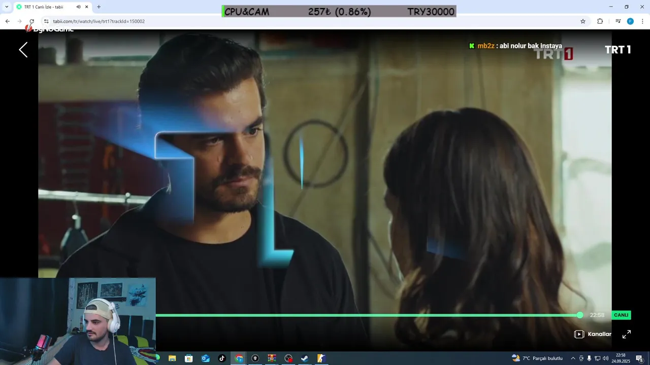Open the Kanallar channel list
Screen dimensions: 650x365
click(593, 334)
